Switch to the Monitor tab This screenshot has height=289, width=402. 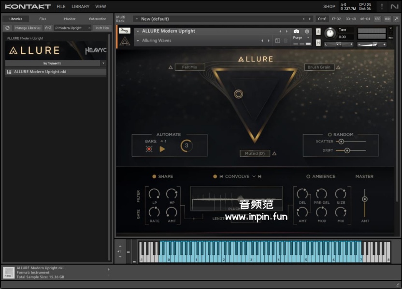[70, 19]
